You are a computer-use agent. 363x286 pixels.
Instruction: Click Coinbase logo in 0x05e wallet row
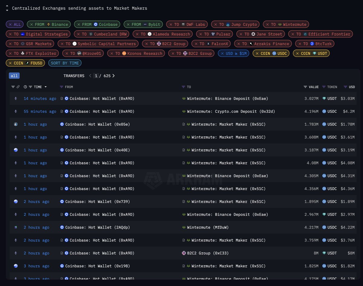coord(62,124)
